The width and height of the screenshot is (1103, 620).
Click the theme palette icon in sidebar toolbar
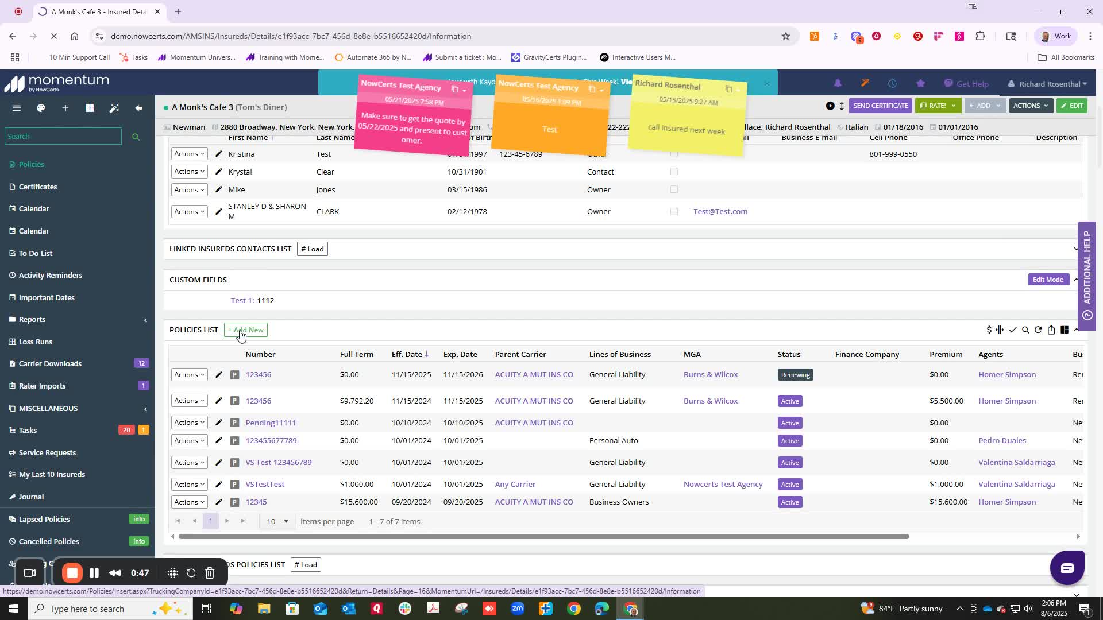(41, 108)
